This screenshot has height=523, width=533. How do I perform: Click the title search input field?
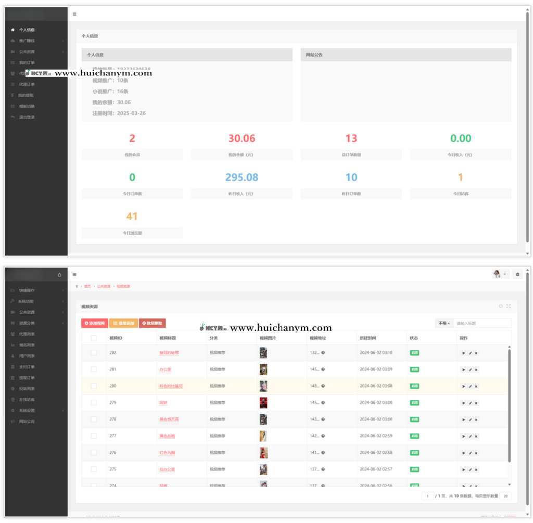482,323
